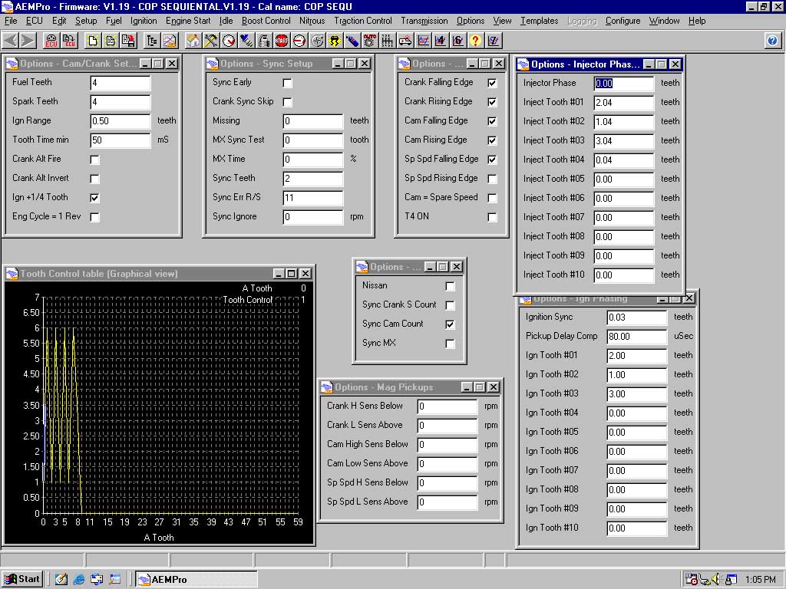Open the Templates menu
Viewport: 786px width, 589px height.
539,21
